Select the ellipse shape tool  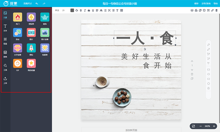tap(208, 74)
